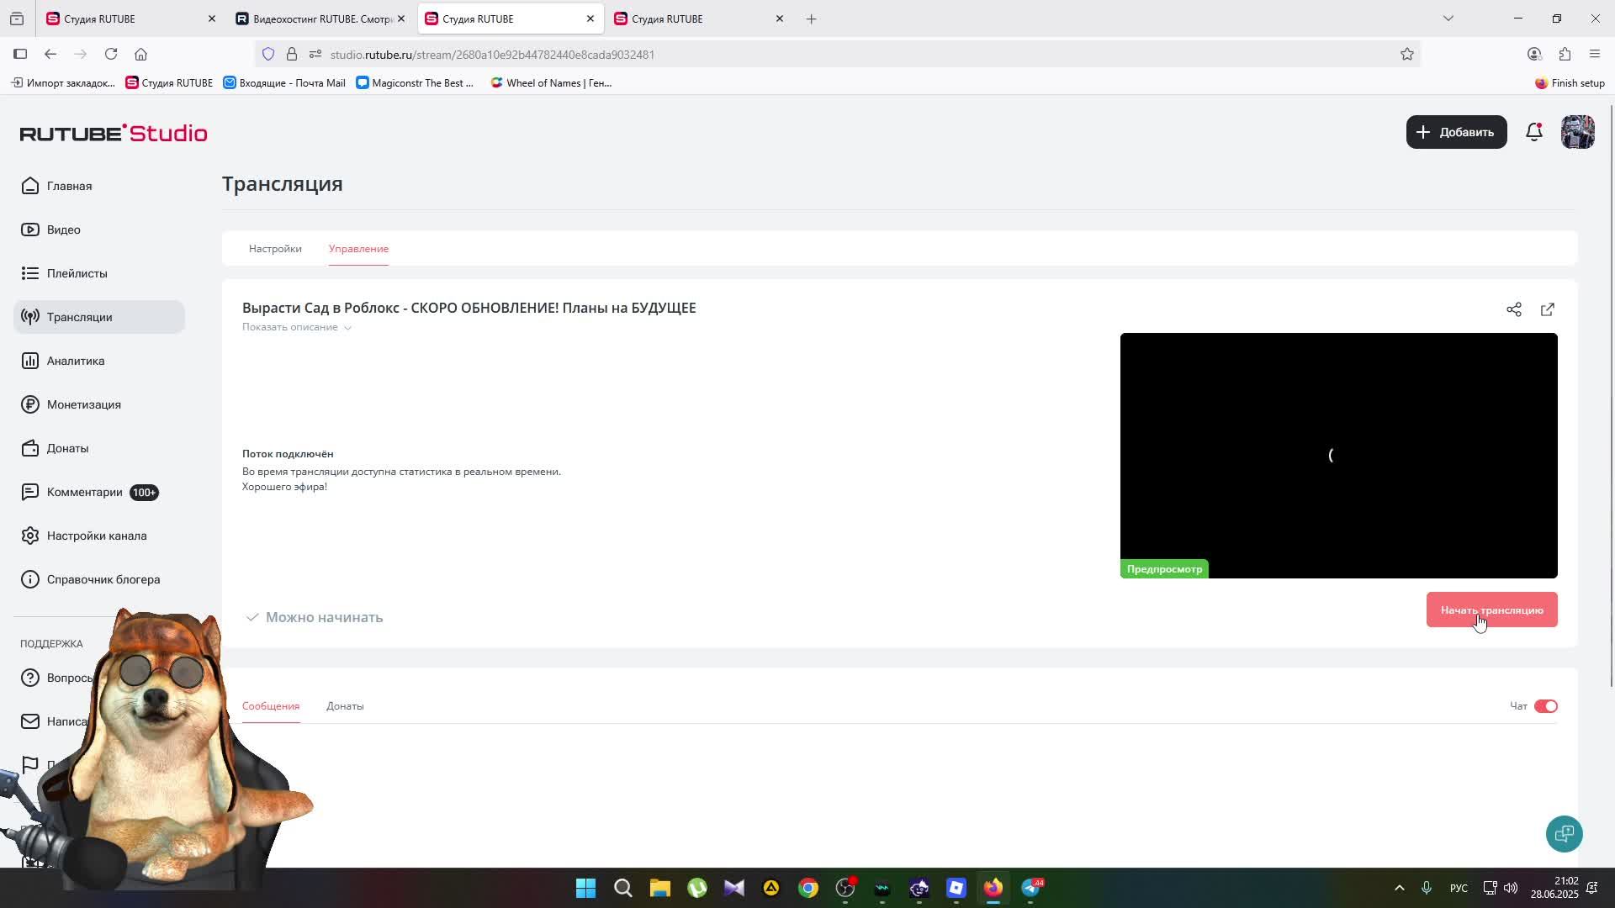
Task: Open File Explorer from taskbar
Action: (660, 888)
